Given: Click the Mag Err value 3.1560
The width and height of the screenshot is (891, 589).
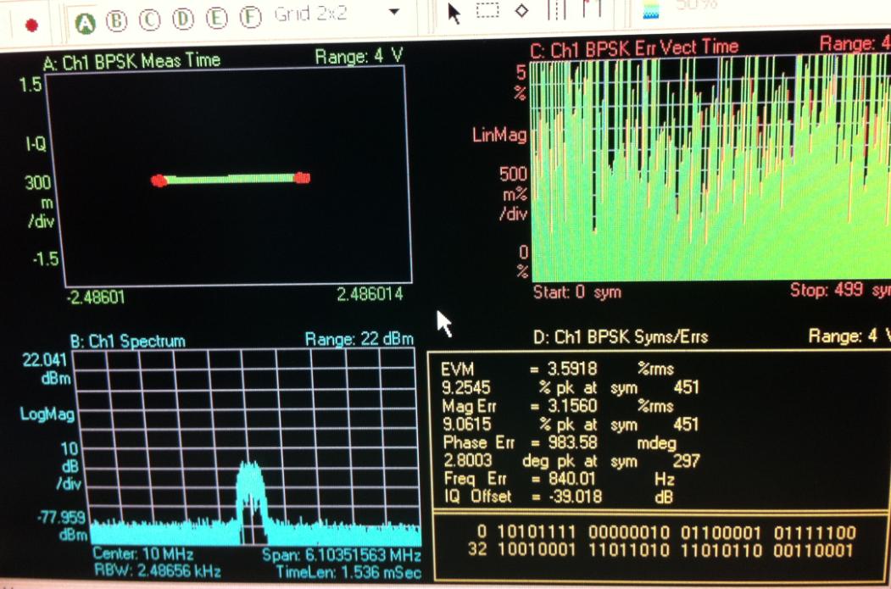Looking at the screenshot, I should pyautogui.click(x=572, y=406).
